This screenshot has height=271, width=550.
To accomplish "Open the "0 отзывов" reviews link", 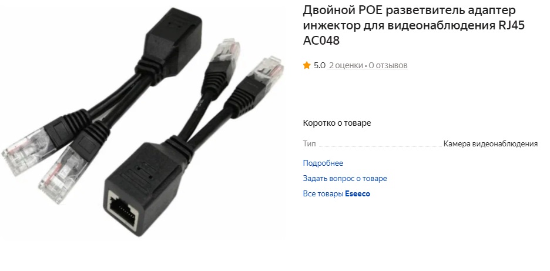I will [388, 65].
